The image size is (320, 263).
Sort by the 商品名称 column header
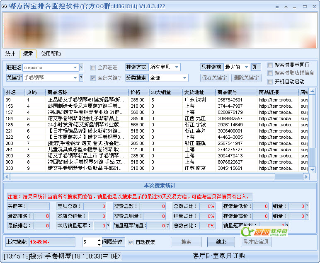coord(87,92)
